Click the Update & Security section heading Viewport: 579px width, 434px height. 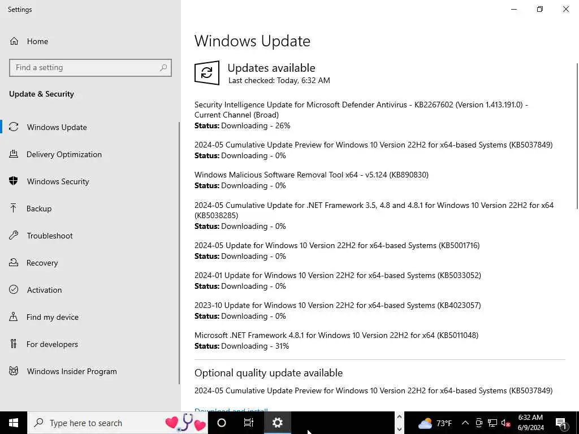pyautogui.click(x=41, y=94)
